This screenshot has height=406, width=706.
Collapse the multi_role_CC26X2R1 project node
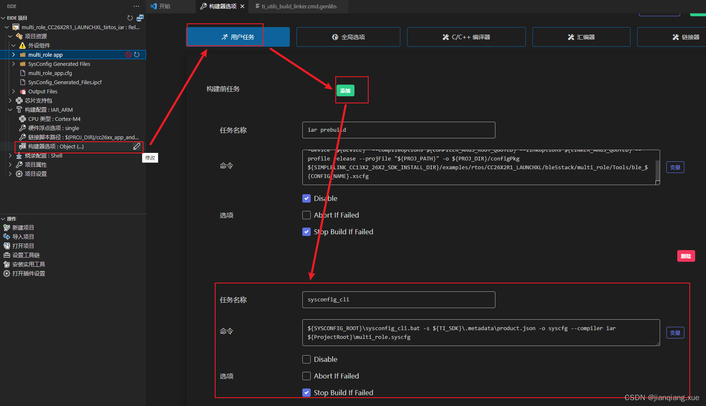7,27
